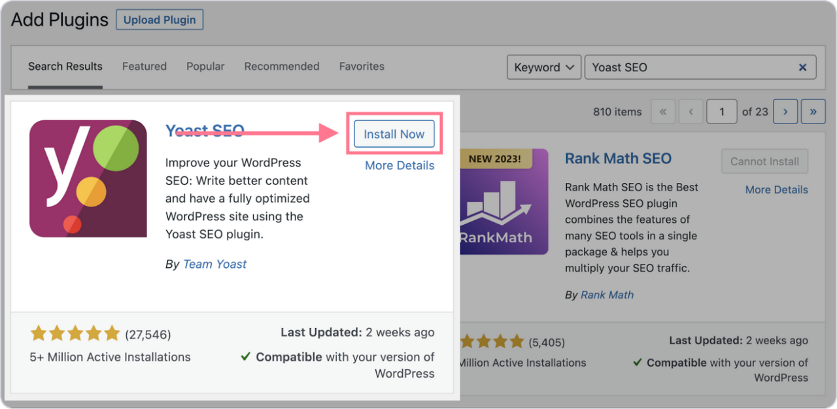Visit the Team Yoast author link
This screenshot has height=409, width=837.
click(x=214, y=264)
